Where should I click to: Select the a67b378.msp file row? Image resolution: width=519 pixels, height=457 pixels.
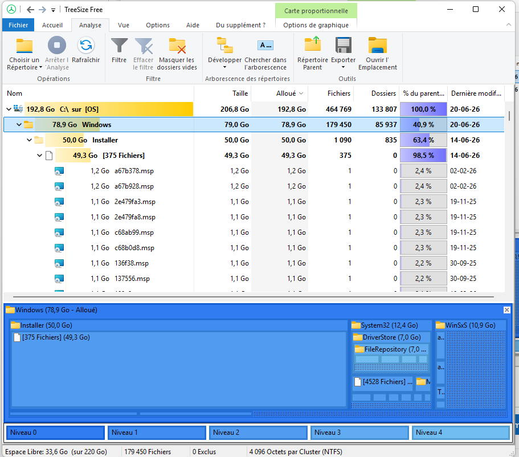(x=254, y=171)
